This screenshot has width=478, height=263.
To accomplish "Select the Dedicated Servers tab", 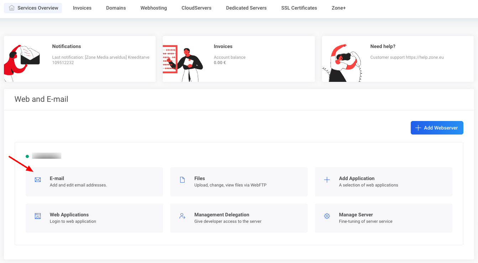I will coord(246,8).
